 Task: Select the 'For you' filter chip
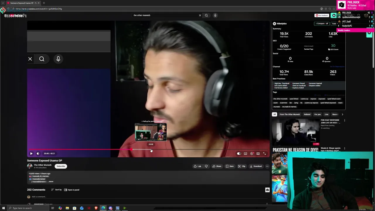click(317, 114)
